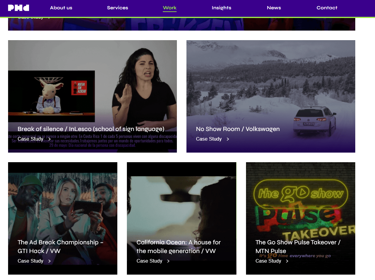Open the three friends with phone thumbnail
375x280 pixels.
click(x=63, y=218)
